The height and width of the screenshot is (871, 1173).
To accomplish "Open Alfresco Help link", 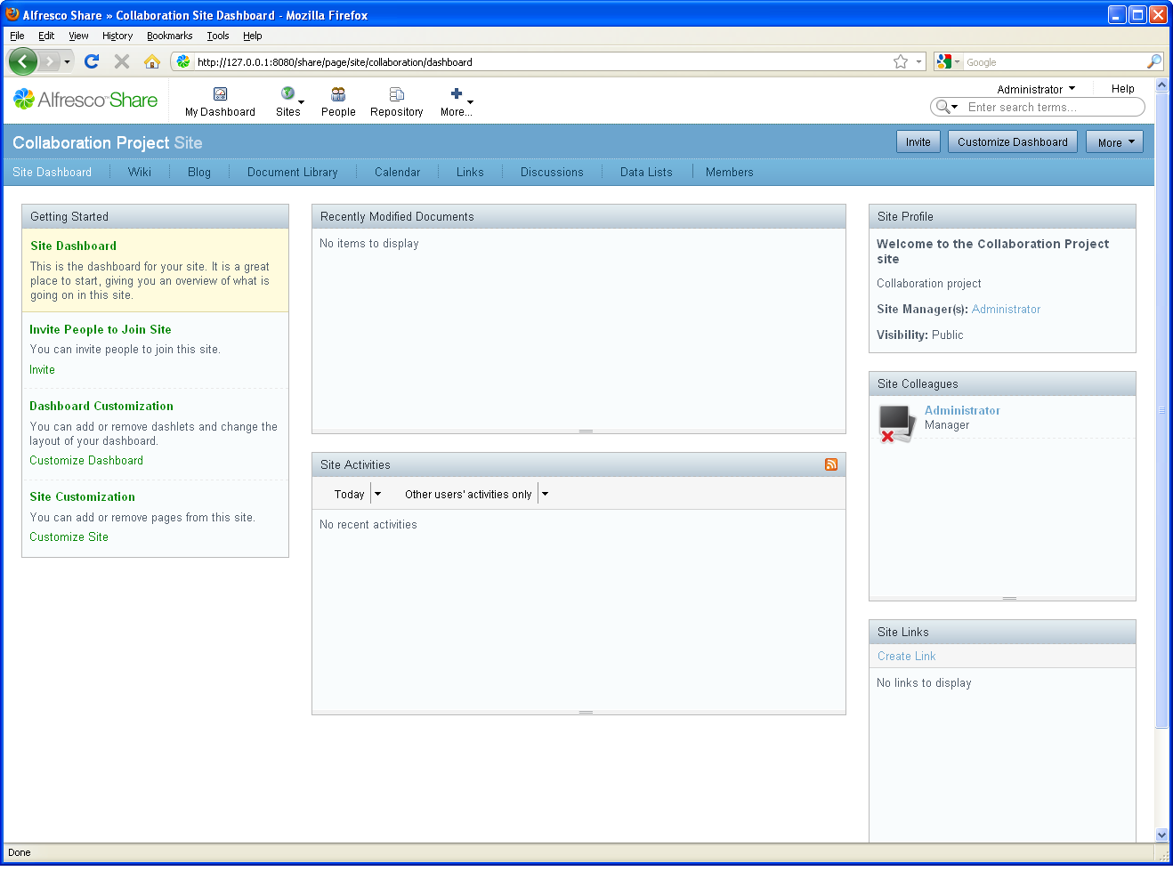I will pyautogui.click(x=1123, y=89).
